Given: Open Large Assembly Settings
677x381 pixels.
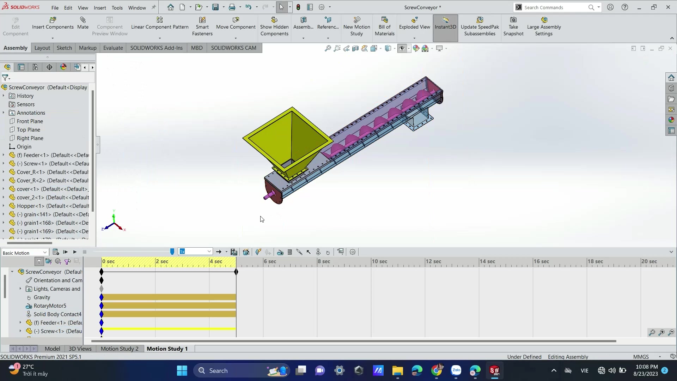Looking at the screenshot, I should (x=544, y=26).
